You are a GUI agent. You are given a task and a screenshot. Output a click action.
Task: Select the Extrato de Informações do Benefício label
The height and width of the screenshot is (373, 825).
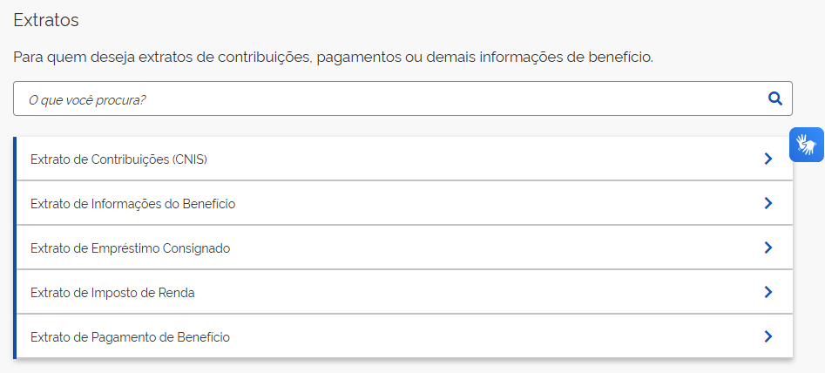133,204
